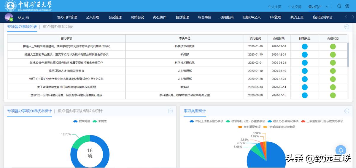The image size is (356, 168).
Task: Click the 办结时限 column header
Action: (279, 38)
